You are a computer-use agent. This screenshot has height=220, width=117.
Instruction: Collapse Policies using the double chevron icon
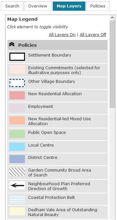[x=12, y=45]
